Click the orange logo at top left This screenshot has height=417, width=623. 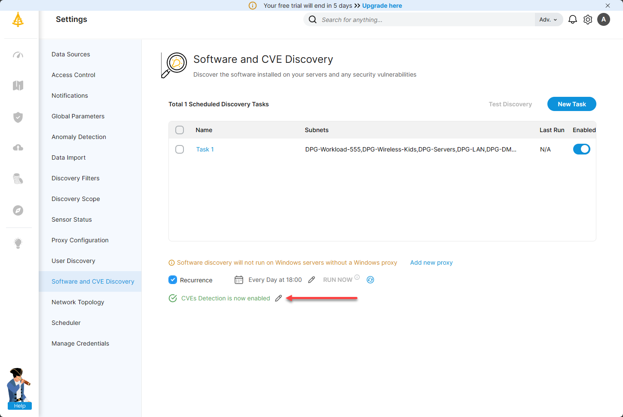click(x=18, y=19)
